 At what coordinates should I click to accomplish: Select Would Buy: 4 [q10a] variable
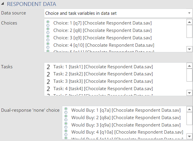[127, 132]
